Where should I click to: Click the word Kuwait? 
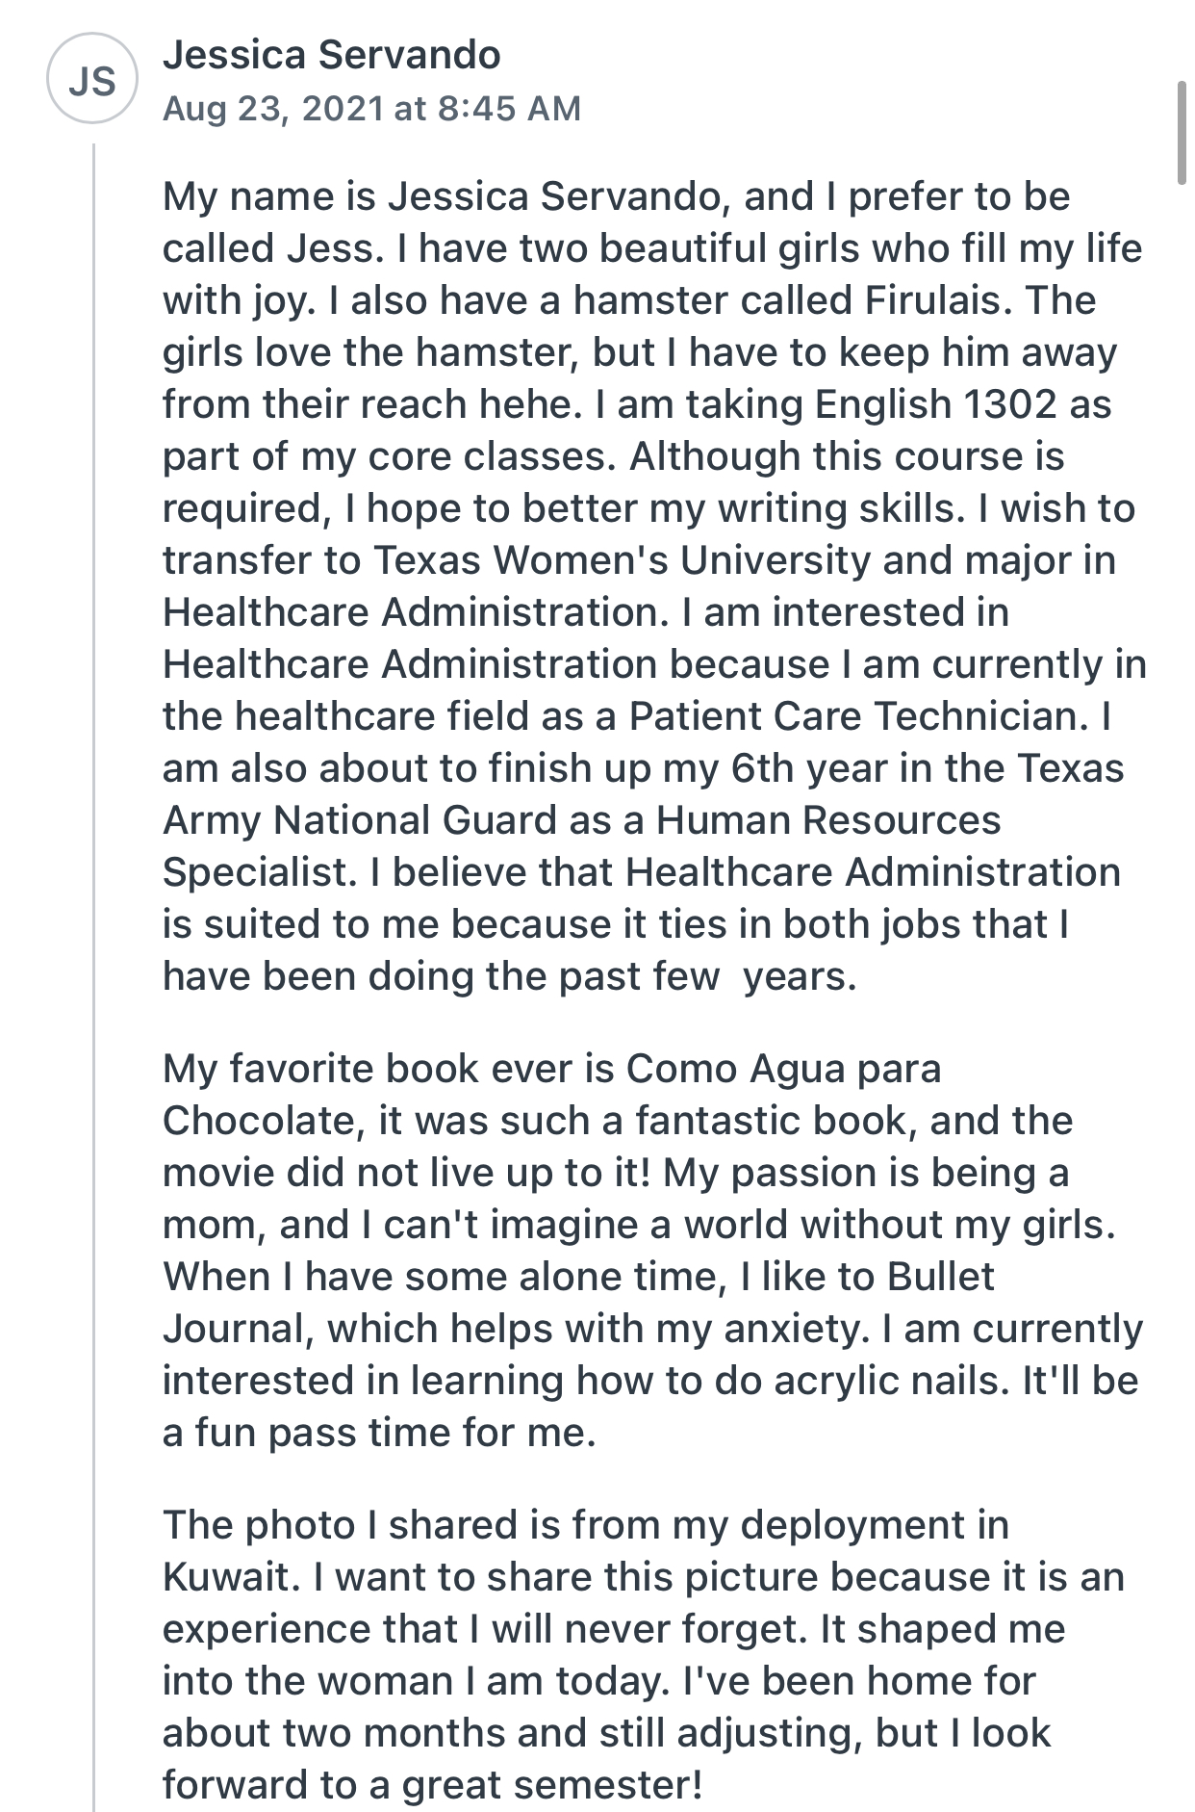pyautogui.click(x=225, y=1577)
